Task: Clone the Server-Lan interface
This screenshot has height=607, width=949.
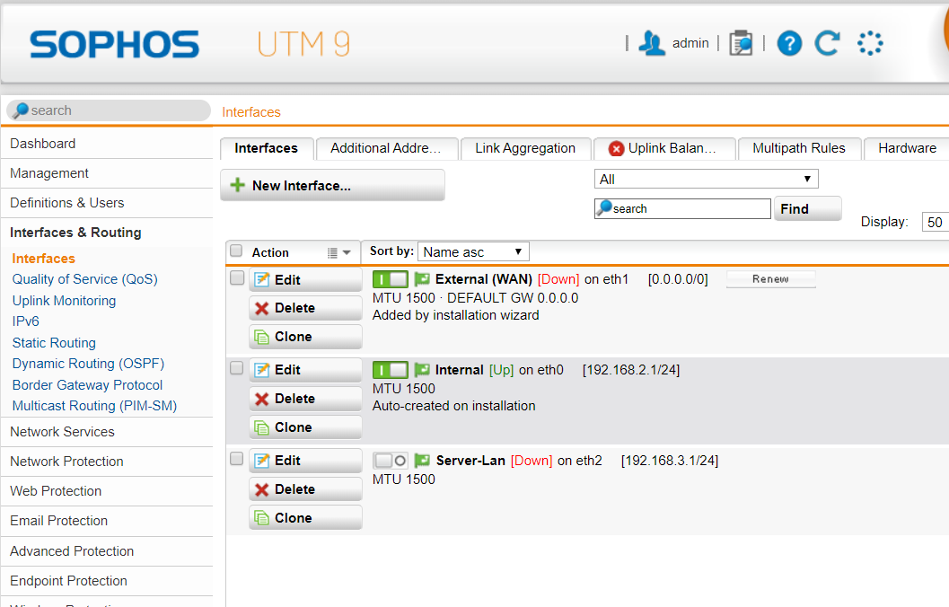Action: point(305,517)
